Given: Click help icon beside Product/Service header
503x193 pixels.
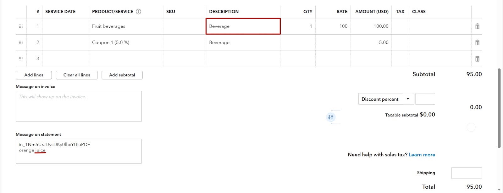Looking at the screenshot, I should [138, 12].
